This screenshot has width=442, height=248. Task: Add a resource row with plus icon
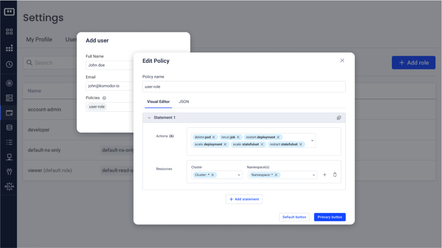(x=325, y=175)
